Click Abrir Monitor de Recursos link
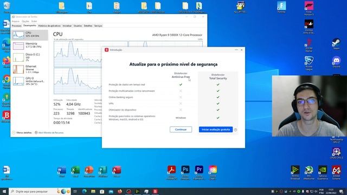 coord(49,133)
